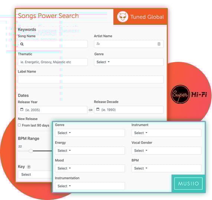Click the Release Year input field

[x=52, y=110]
